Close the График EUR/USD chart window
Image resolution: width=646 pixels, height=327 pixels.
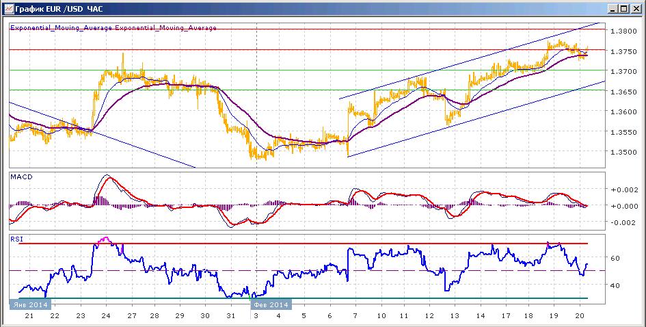tap(636, 8)
